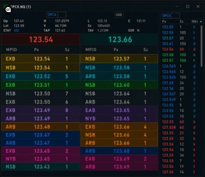Select the ARB bid row at 123.47
The height and width of the screenshot is (177, 205).
[x=40, y=143]
